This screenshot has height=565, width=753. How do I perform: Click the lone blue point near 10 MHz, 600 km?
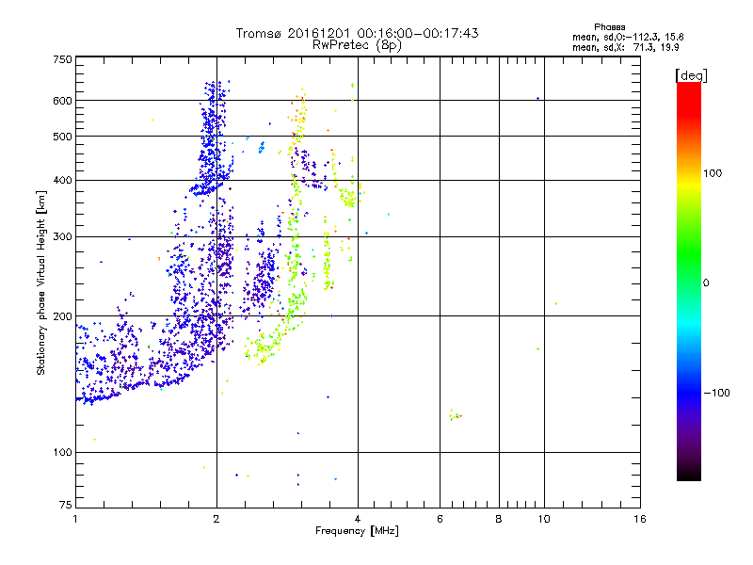point(537,99)
